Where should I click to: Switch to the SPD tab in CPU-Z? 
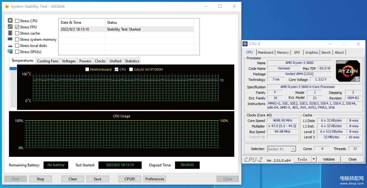coord(297,52)
